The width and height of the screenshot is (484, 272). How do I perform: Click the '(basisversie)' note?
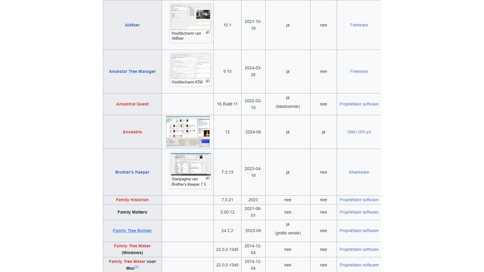[288, 106]
